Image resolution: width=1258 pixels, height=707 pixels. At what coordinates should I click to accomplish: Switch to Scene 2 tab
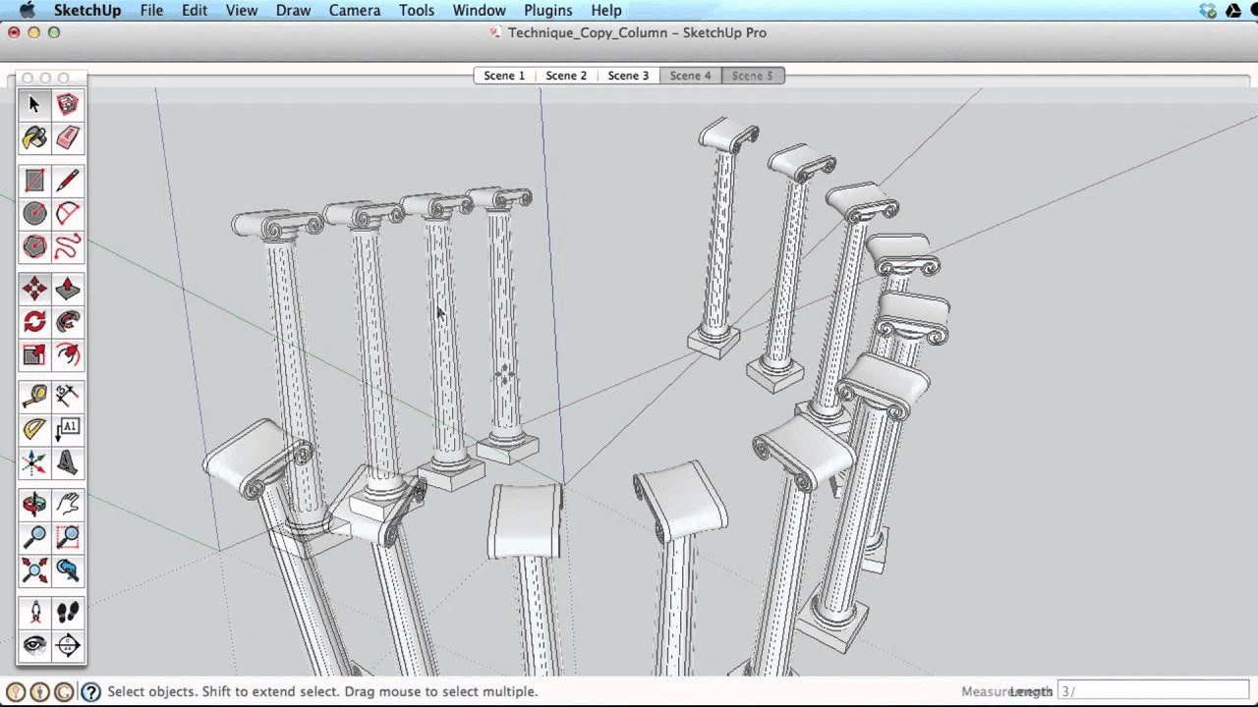pyautogui.click(x=566, y=76)
